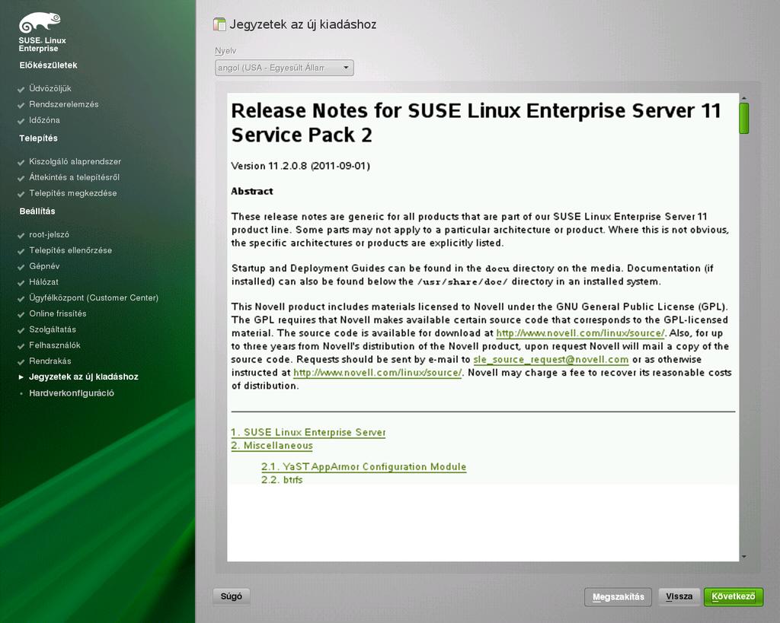The height and width of the screenshot is (623, 780).
Task: Select Rendszerelemzés step in sidebar
Action: tap(64, 104)
